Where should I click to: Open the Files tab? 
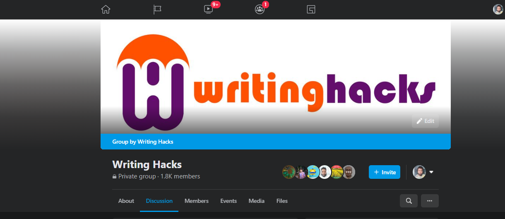(x=282, y=201)
